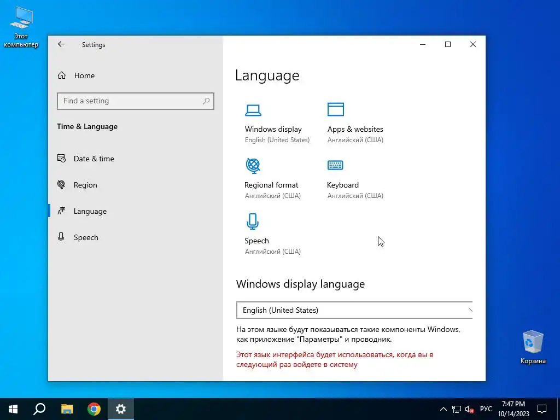Click the Date & time calendar icon
The width and height of the screenshot is (560, 420).
click(x=61, y=158)
